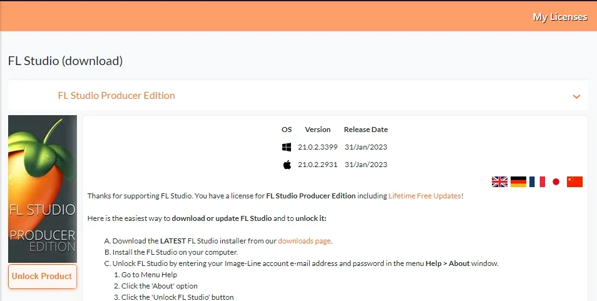Click the step "3. Click the 'Unlock FL Studio' button"
597x301 pixels.
(x=173, y=297)
